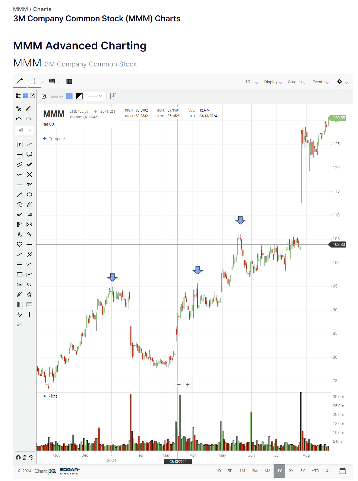Select the ellipse drawing tool
Image resolution: width=358 pixels, height=481 pixels.
[x=29, y=194]
